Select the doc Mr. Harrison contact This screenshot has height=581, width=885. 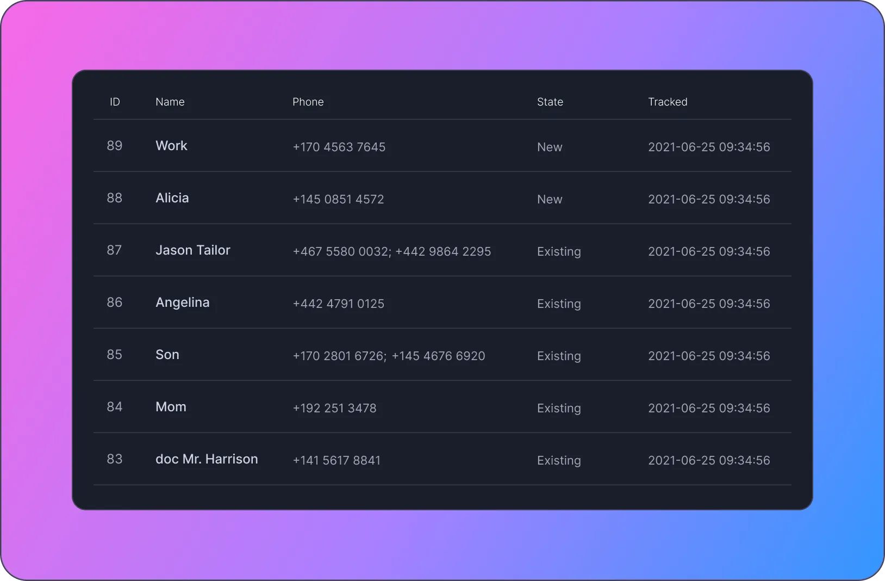coord(207,459)
